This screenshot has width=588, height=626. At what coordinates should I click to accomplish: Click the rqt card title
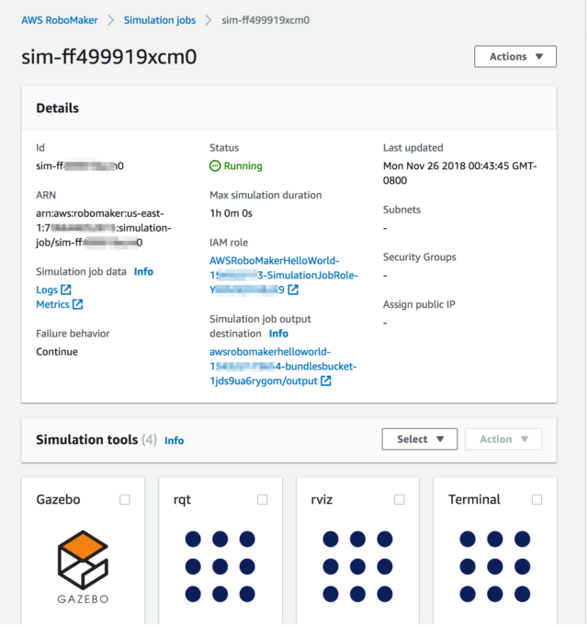pyautogui.click(x=182, y=500)
